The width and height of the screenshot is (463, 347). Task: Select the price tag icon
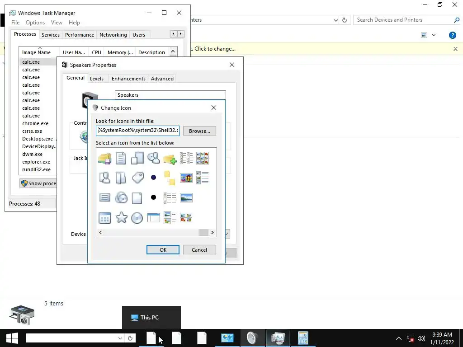coord(137,178)
